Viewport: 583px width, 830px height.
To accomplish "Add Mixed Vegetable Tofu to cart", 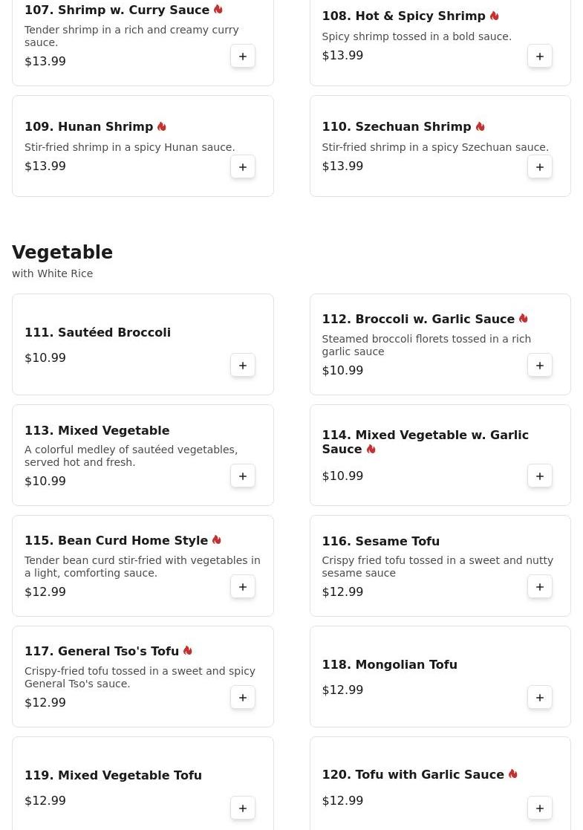I will 243,808.
